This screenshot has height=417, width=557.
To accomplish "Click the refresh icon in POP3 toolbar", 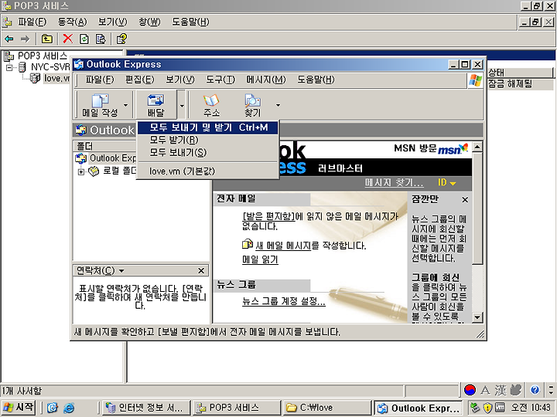I will [x=84, y=39].
